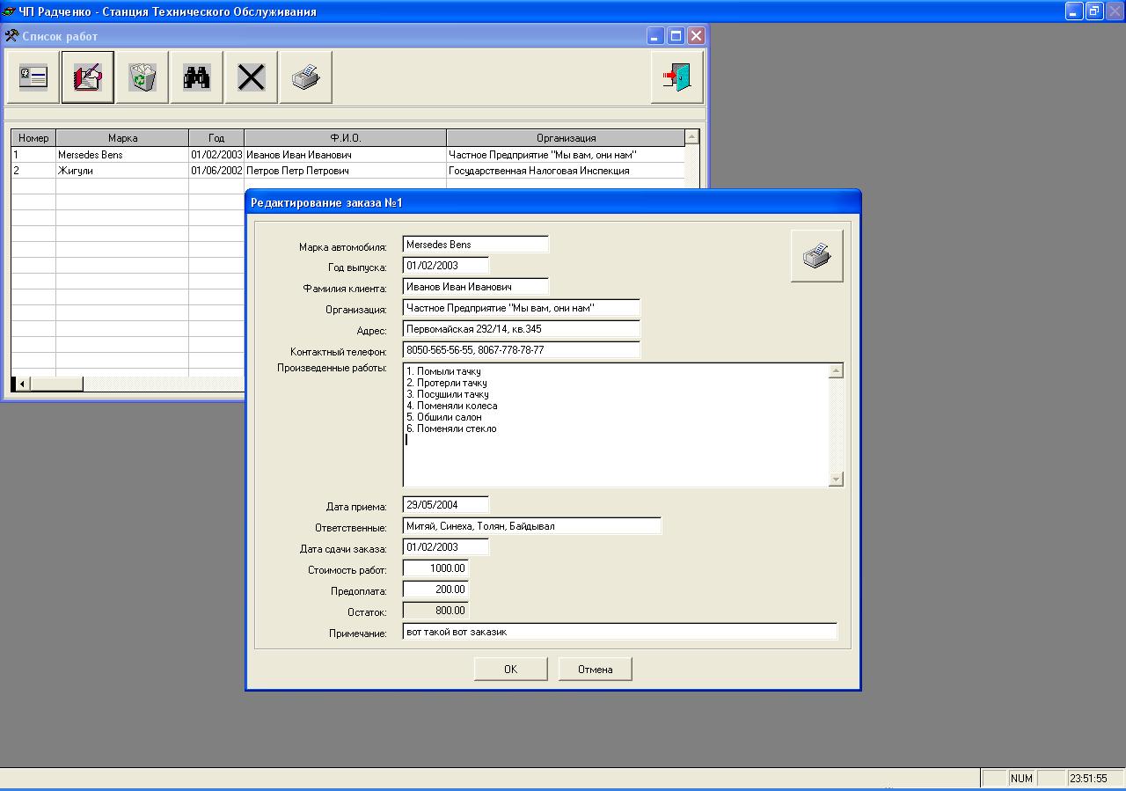The height and width of the screenshot is (791, 1126).
Task: Click the exit door icon
Action: click(677, 77)
